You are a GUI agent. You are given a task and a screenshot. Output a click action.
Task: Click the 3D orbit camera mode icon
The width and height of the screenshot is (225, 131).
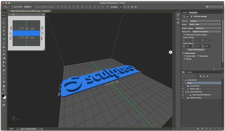(121, 7)
